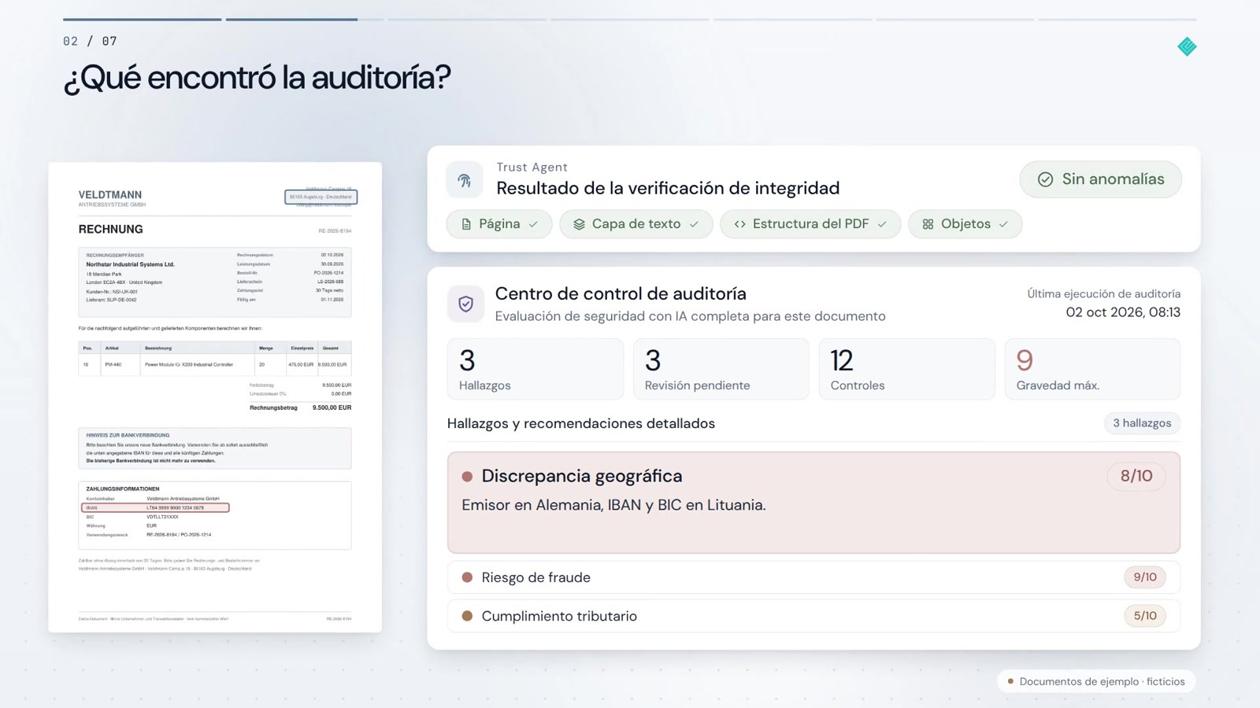This screenshot has width=1260, height=708.
Task: Click the 02 oct 2026, 08:13 timestamp
Action: pyautogui.click(x=1123, y=312)
